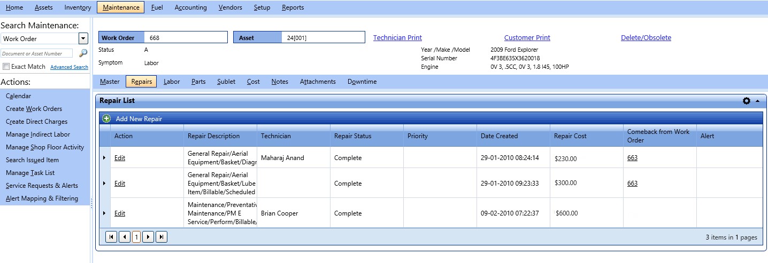Open Advanced Search link

click(69, 67)
